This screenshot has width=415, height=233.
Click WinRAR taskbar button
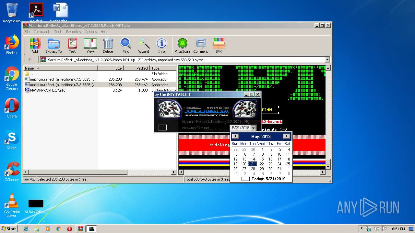[80, 229]
